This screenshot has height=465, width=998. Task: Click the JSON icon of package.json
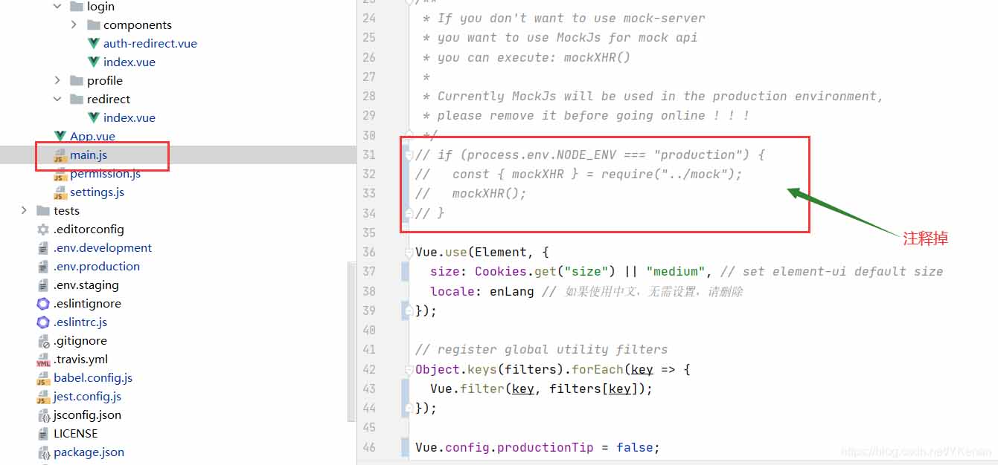pos(43,452)
